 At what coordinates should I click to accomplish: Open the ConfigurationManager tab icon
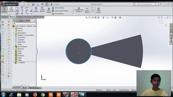21,21
